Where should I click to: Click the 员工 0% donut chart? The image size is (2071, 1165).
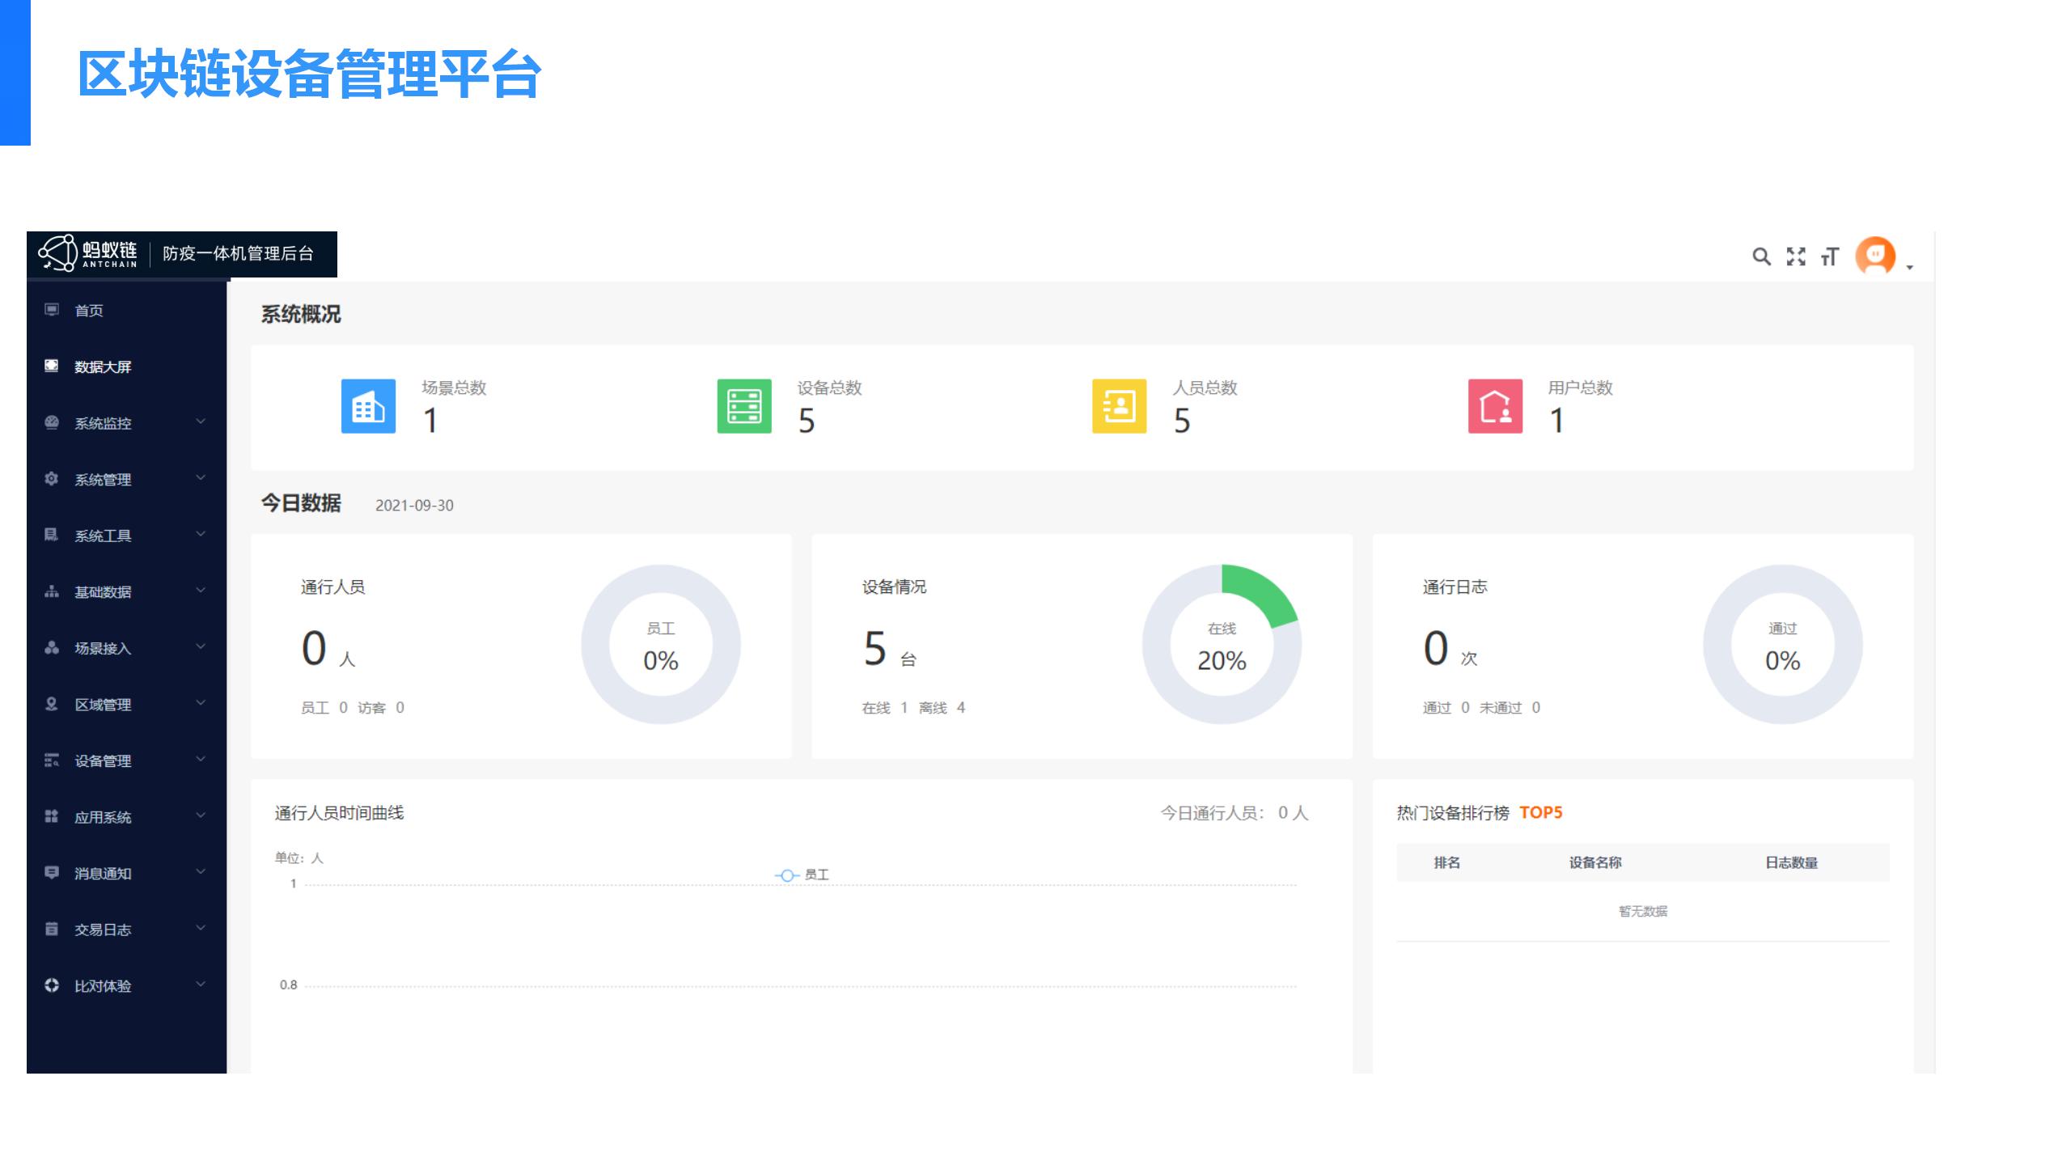tap(660, 645)
